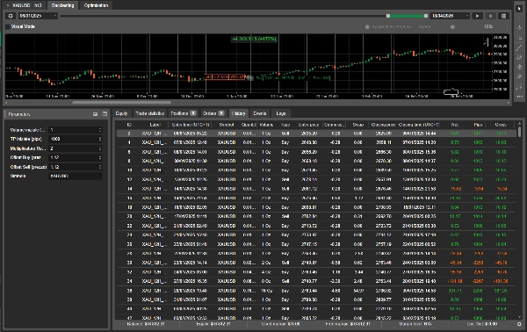The width and height of the screenshot is (527, 332).
Task: Sort by Swap column header
Action: [357, 125]
